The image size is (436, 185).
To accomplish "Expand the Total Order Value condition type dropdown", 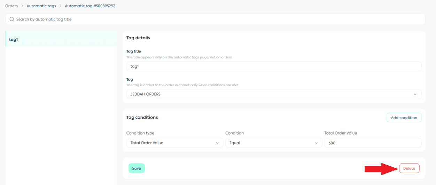I will [174, 143].
